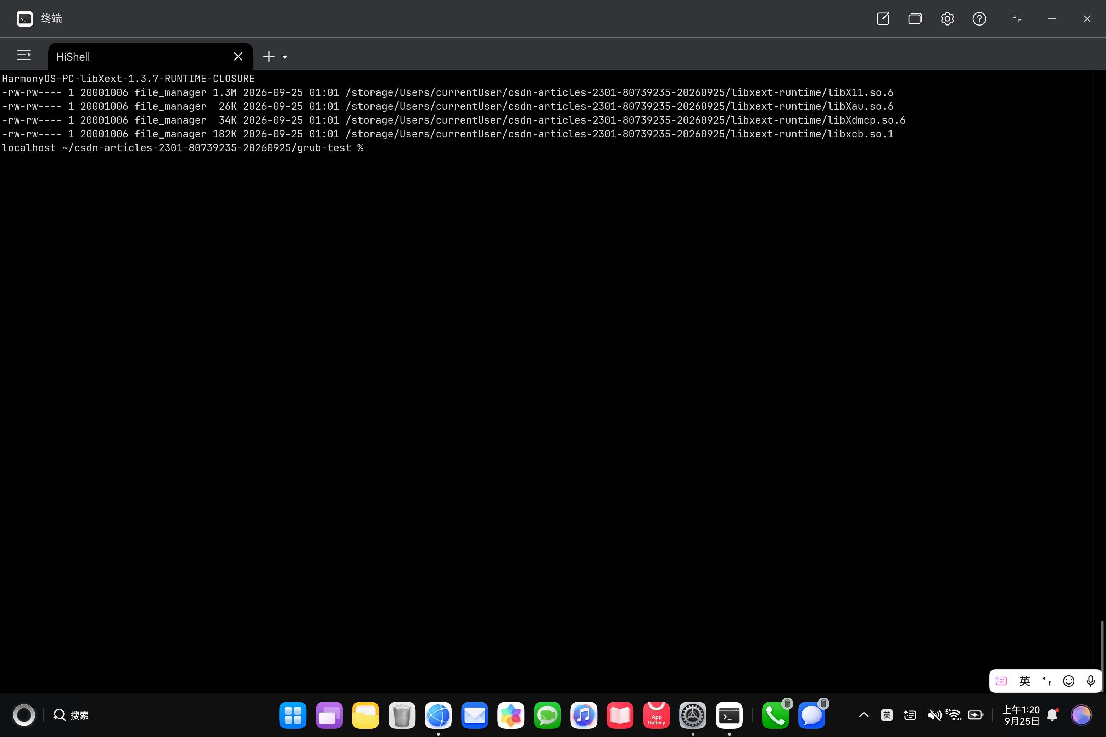
Task: Click the multi-window icon in title bar
Action: coord(915,19)
